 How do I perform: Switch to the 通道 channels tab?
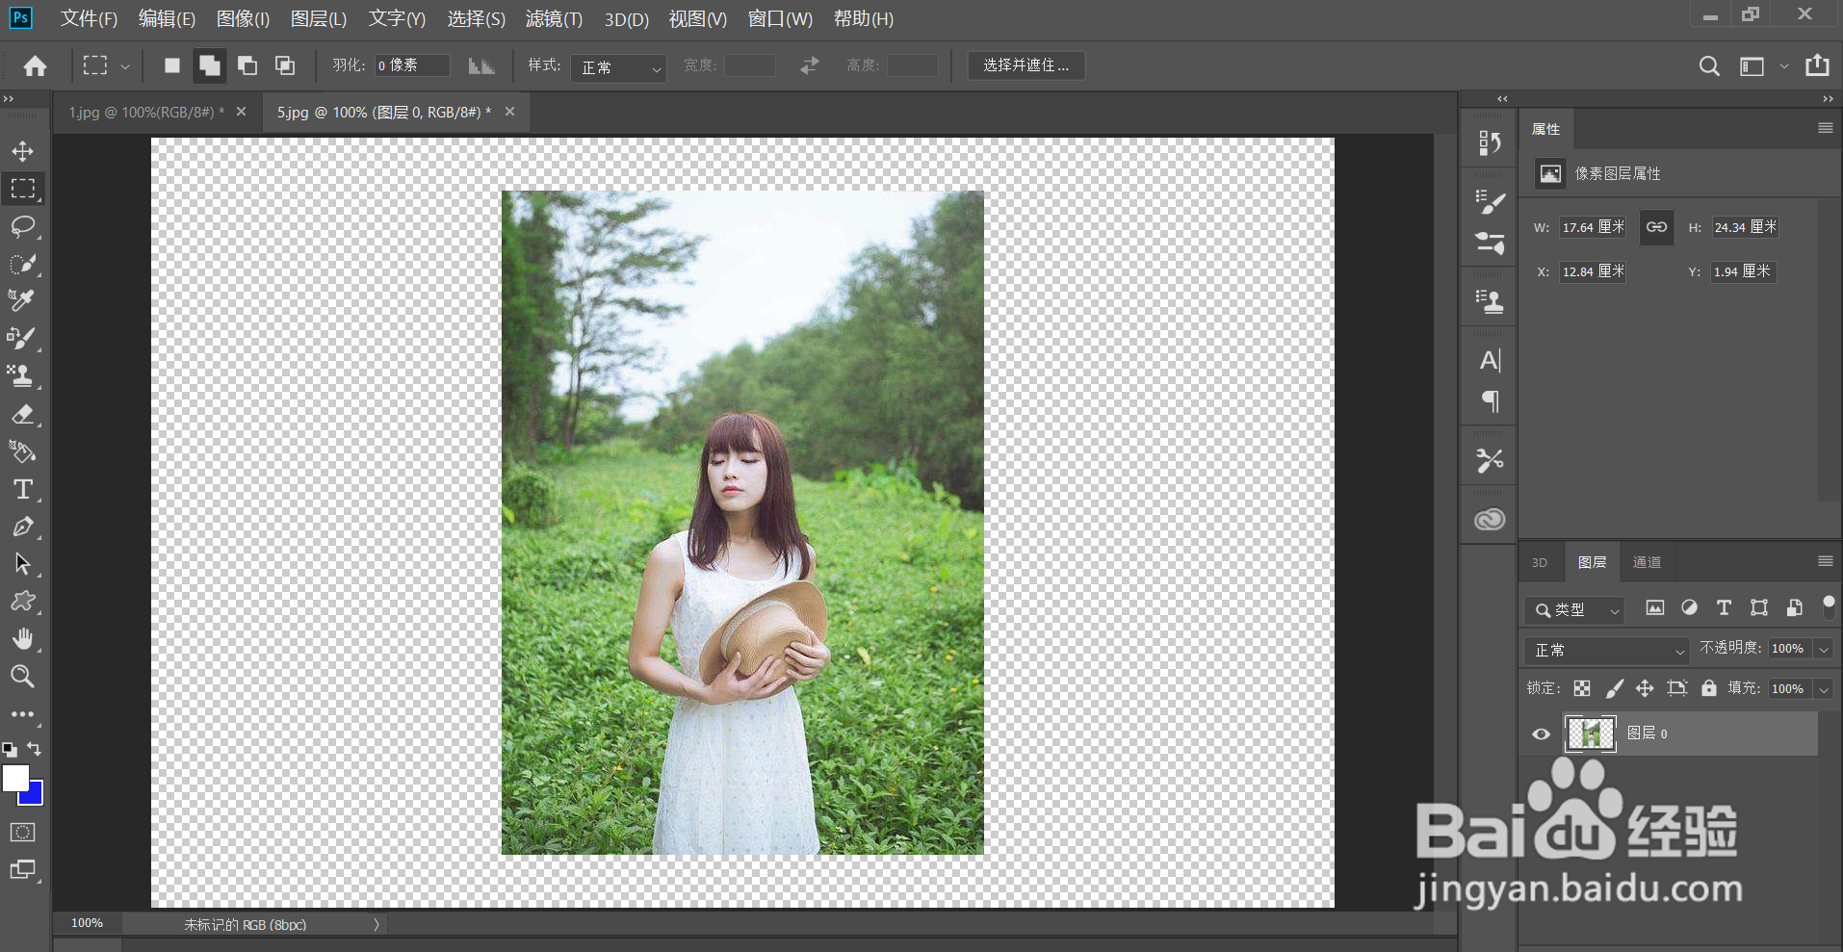[x=1647, y=562]
